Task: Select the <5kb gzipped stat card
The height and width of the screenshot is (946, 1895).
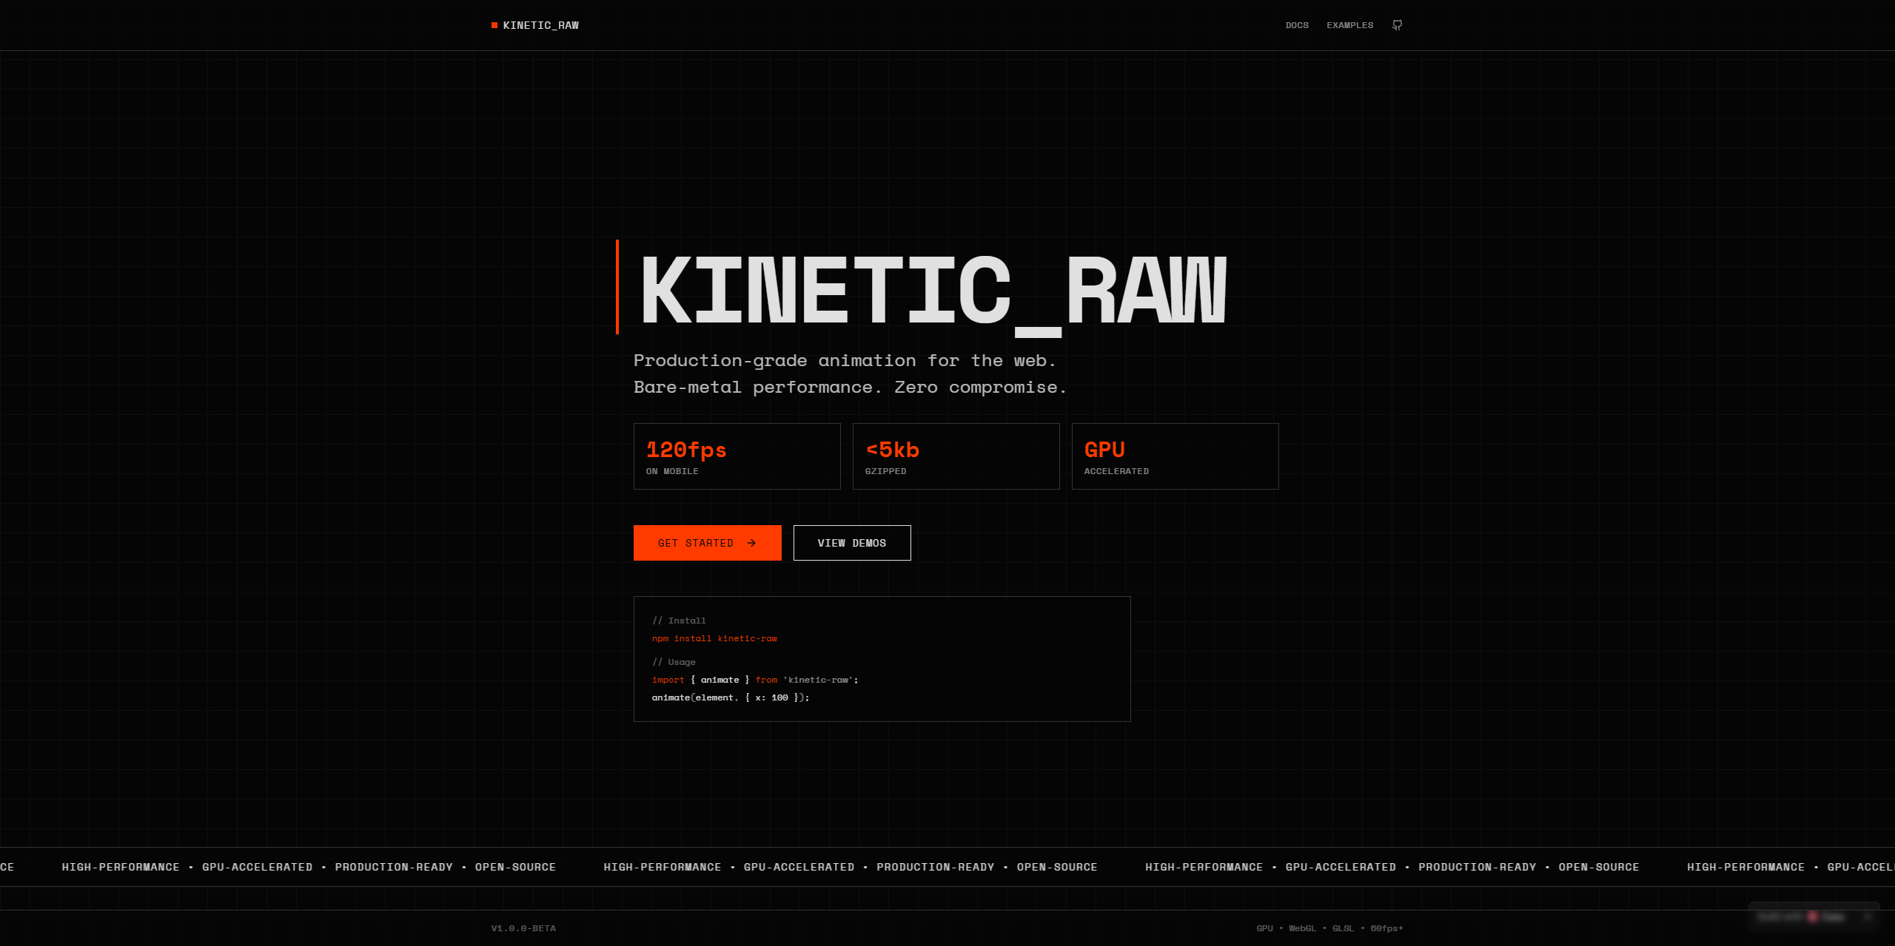Action: [x=956, y=456]
